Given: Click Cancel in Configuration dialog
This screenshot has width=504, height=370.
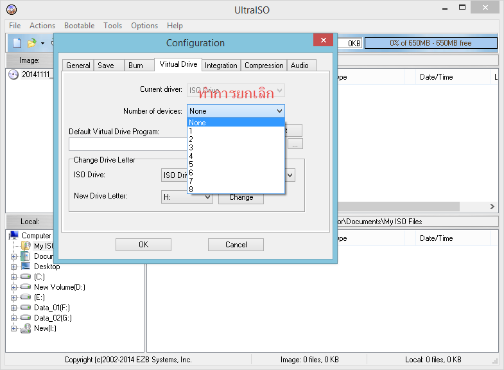Looking at the screenshot, I should [x=236, y=245].
